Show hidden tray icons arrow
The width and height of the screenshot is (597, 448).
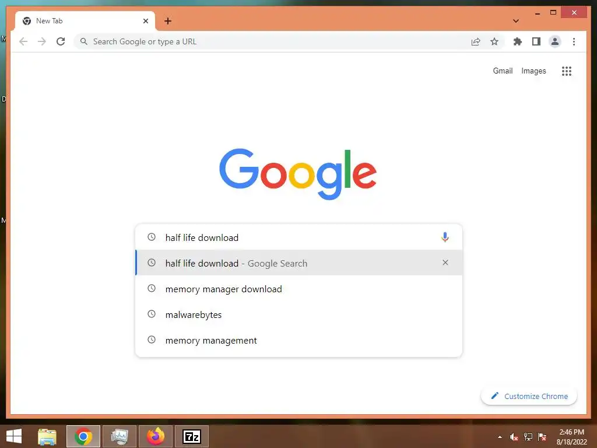[500, 437]
